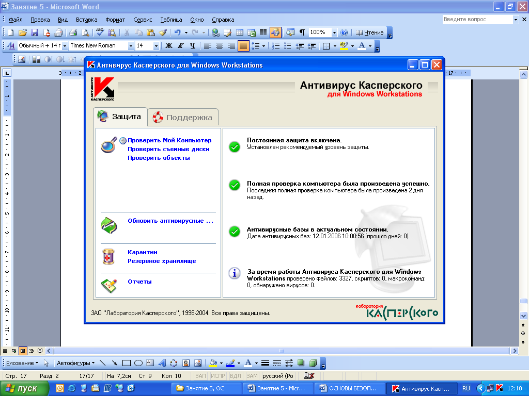
Task: Run the ABC spelling check icon
Action: click(100, 32)
